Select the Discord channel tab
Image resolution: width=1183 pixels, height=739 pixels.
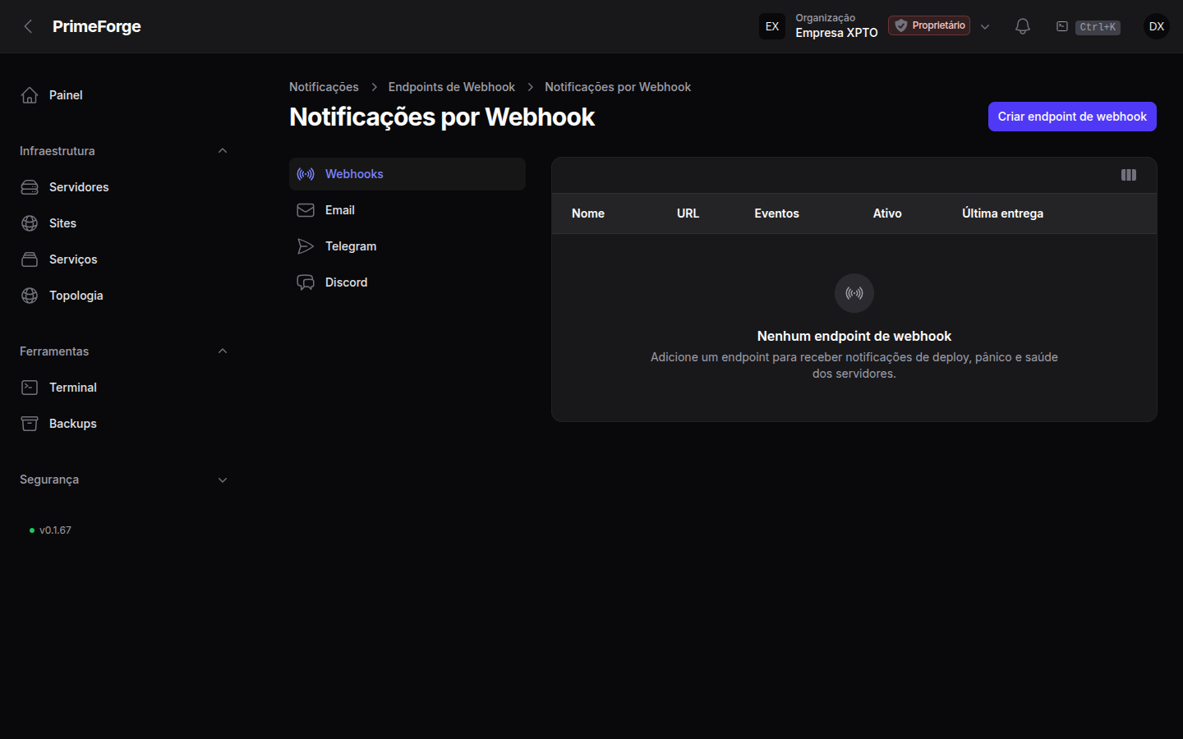pos(407,282)
